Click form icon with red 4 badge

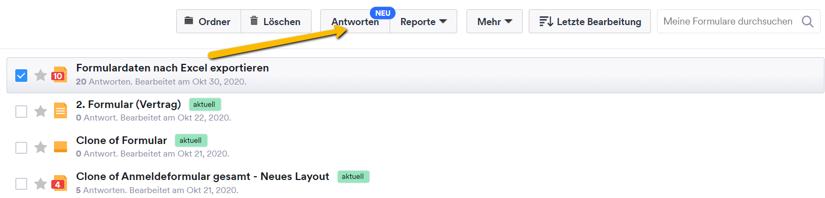click(x=59, y=183)
